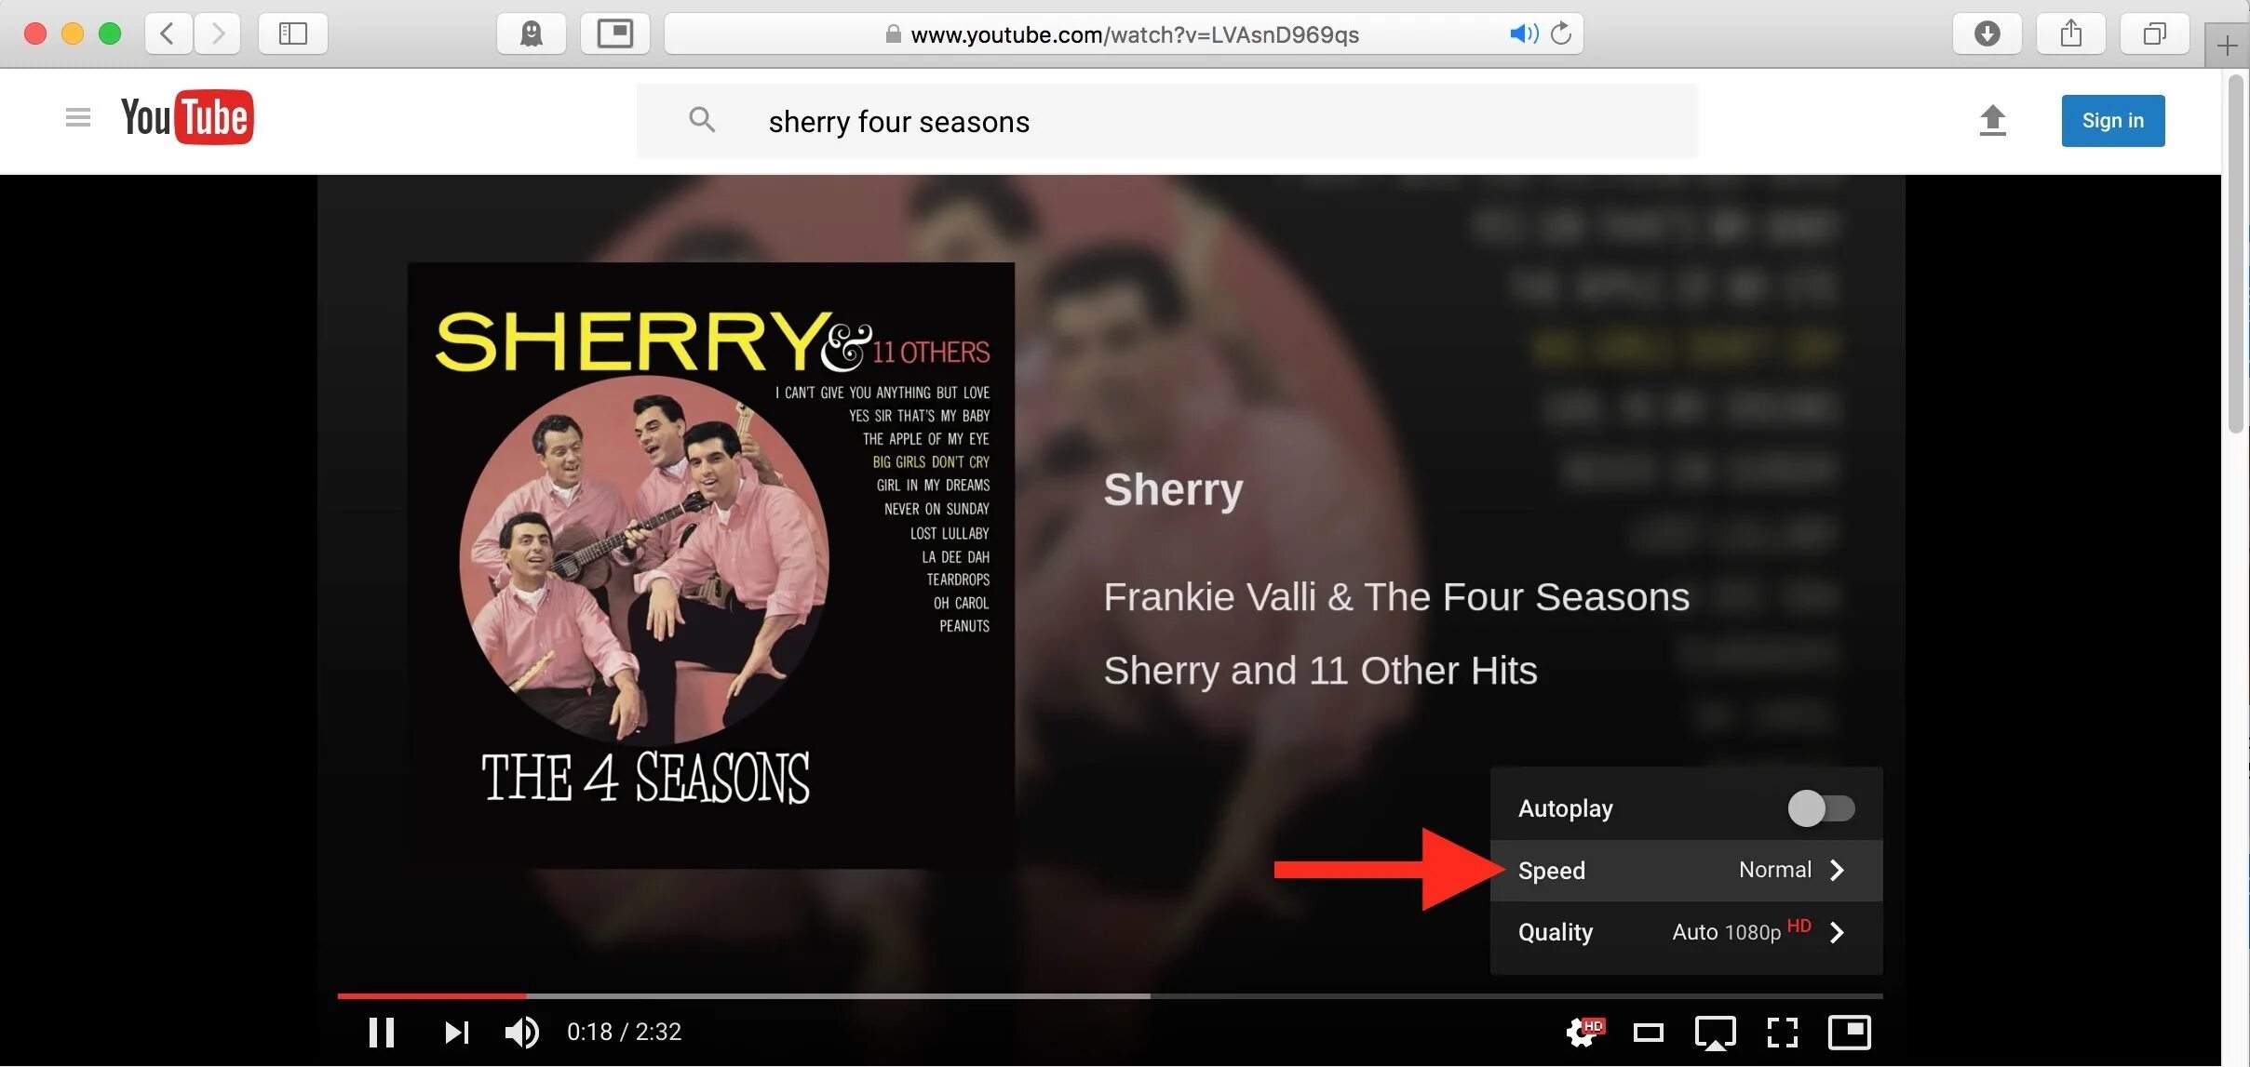Image resolution: width=2250 pixels, height=1067 pixels.
Task: Enter fullscreen video mode
Action: click(1782, 1032)
